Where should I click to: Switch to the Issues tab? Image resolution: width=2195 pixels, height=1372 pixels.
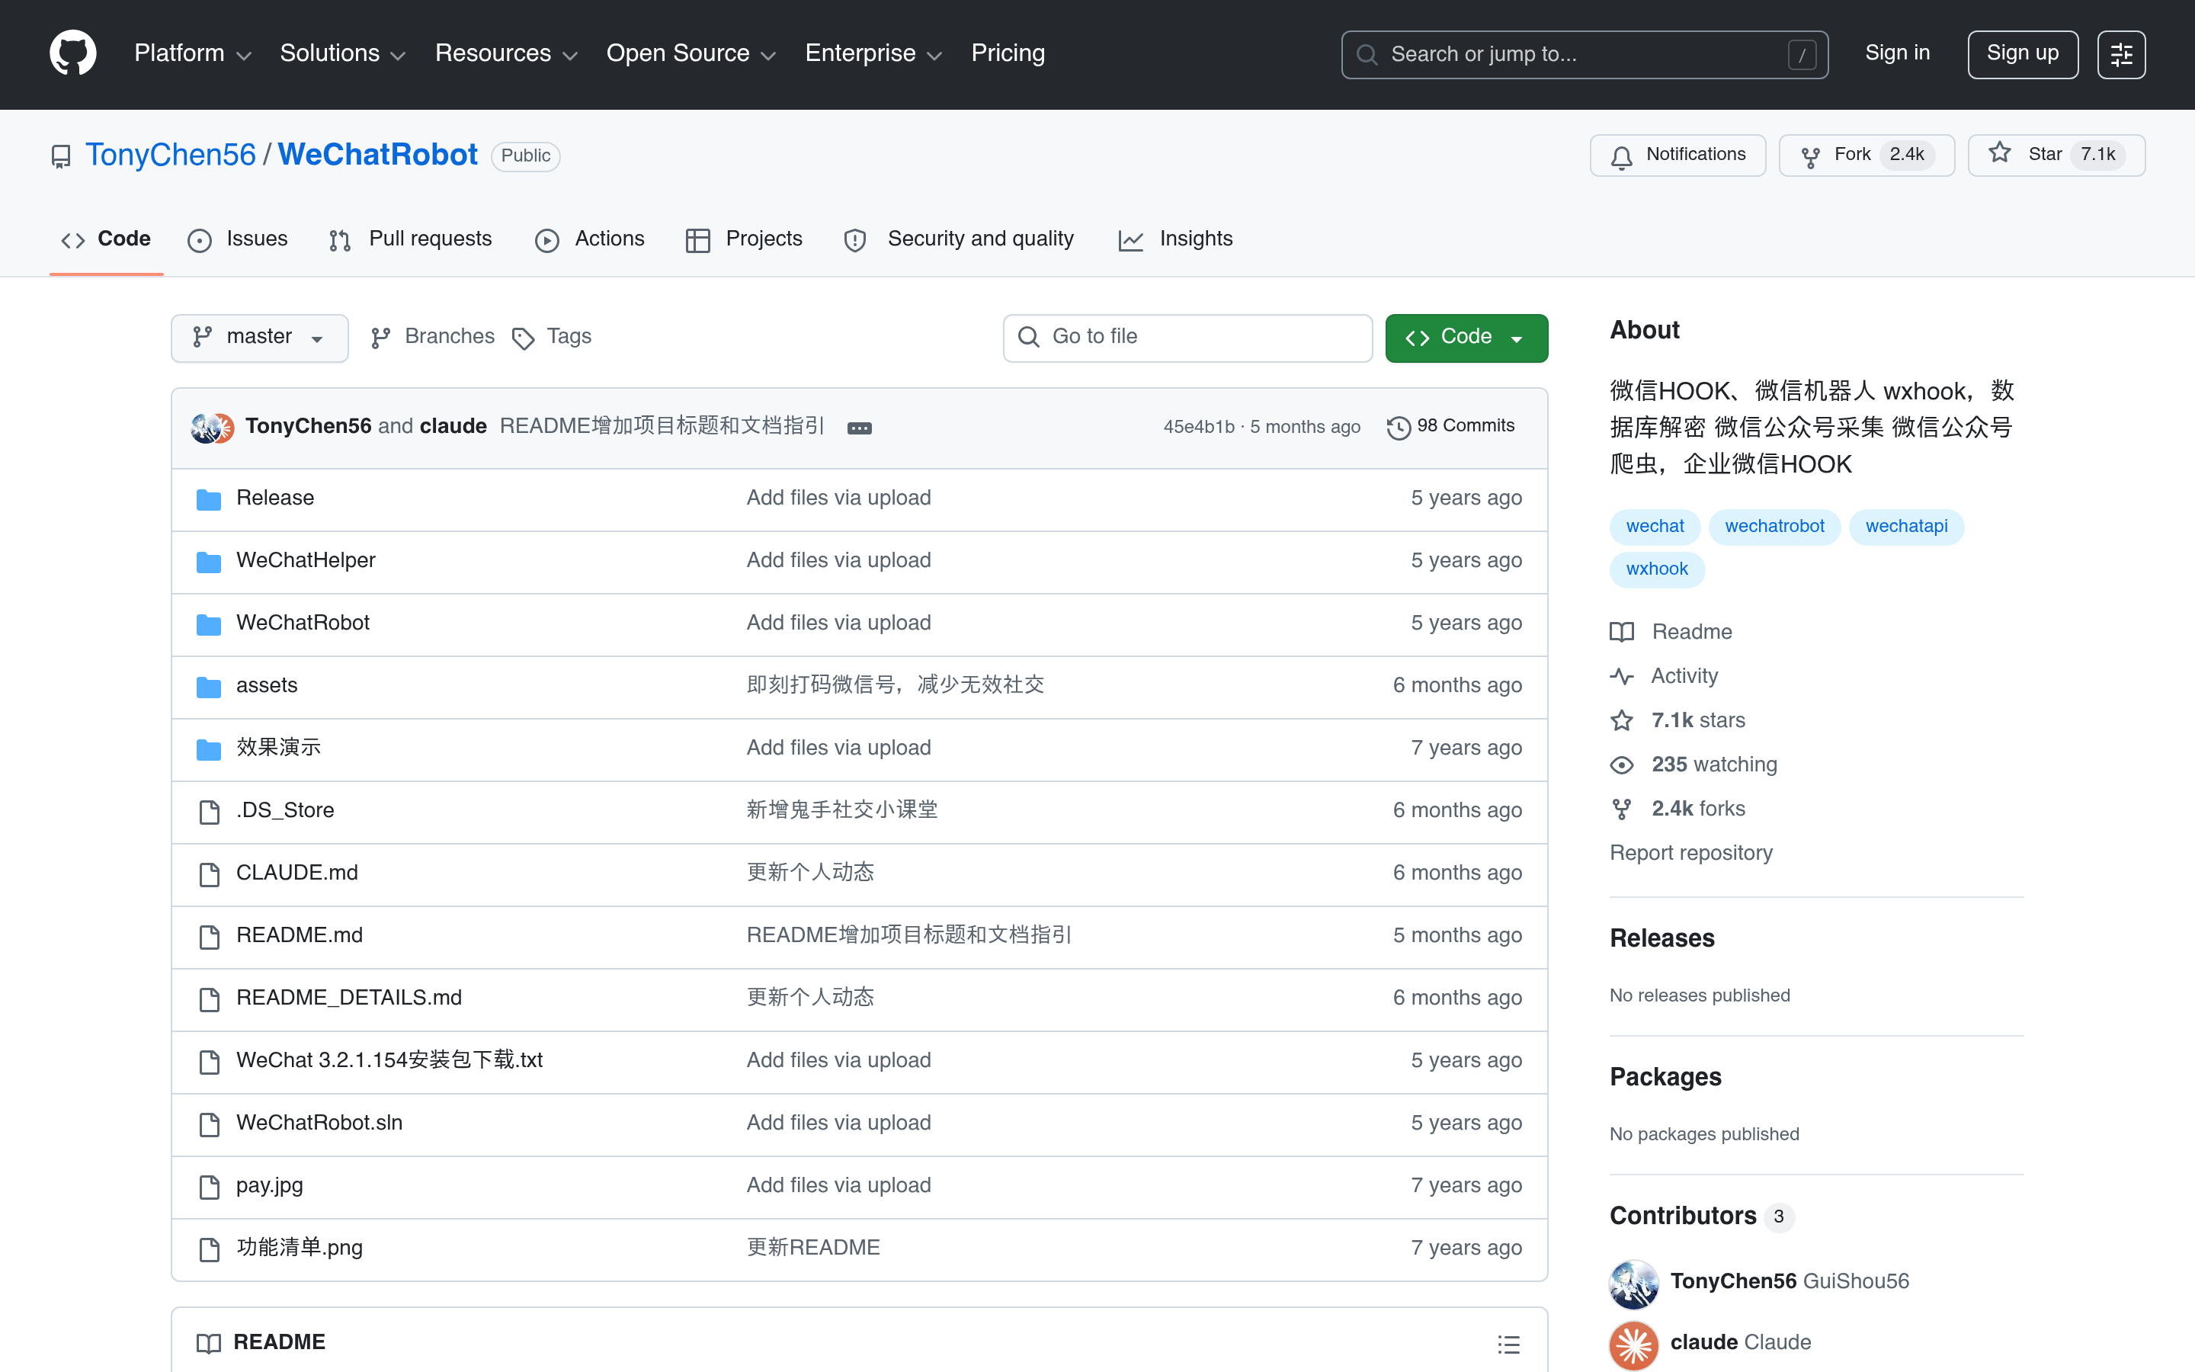pos(238,239)
